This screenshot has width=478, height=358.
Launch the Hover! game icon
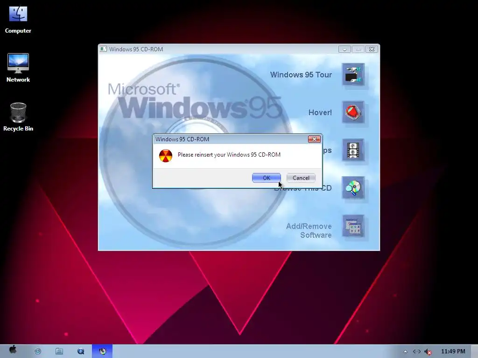pyautogui.click(x=353, y=112)
